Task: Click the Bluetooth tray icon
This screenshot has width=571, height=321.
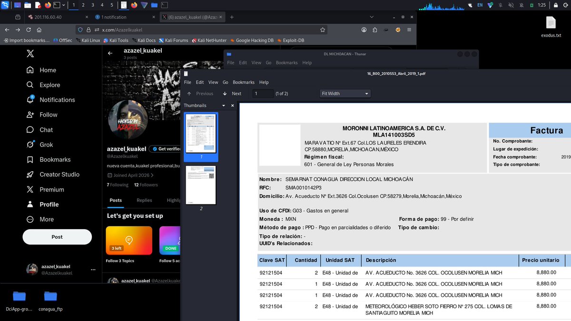Action: [x=500, y=5]
